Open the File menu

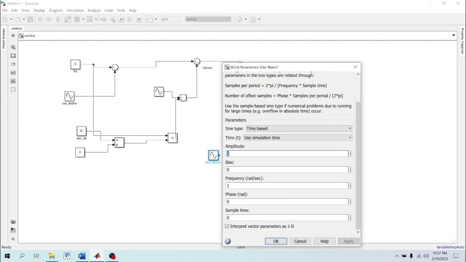(x=4, y=11)
